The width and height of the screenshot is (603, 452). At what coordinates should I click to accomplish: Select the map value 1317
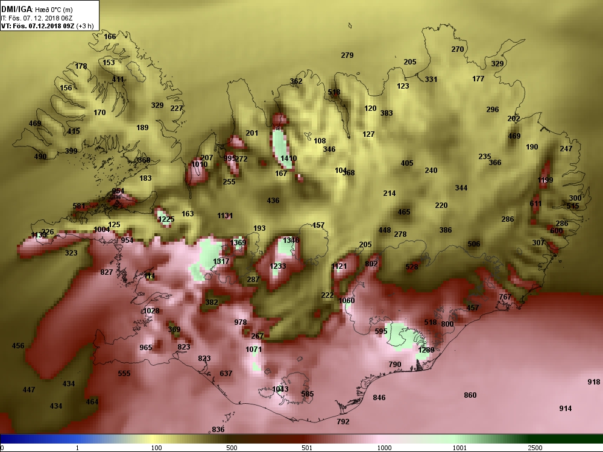point(221,262)
